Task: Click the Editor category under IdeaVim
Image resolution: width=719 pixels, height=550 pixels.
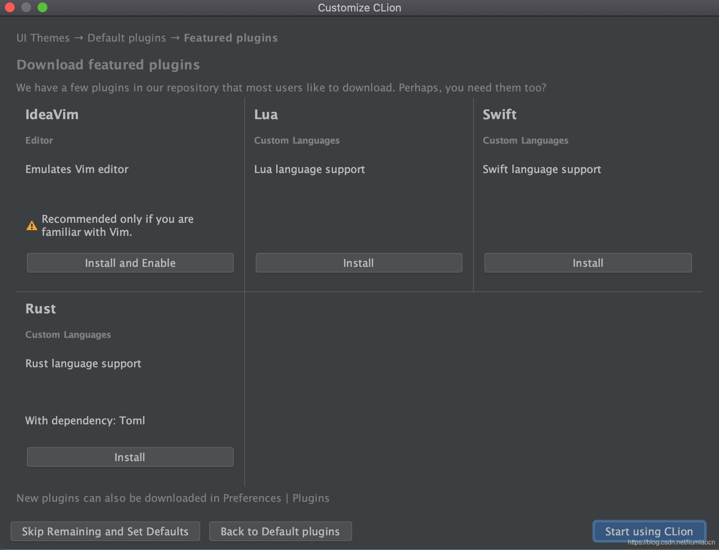Action: tap(39, 140)
